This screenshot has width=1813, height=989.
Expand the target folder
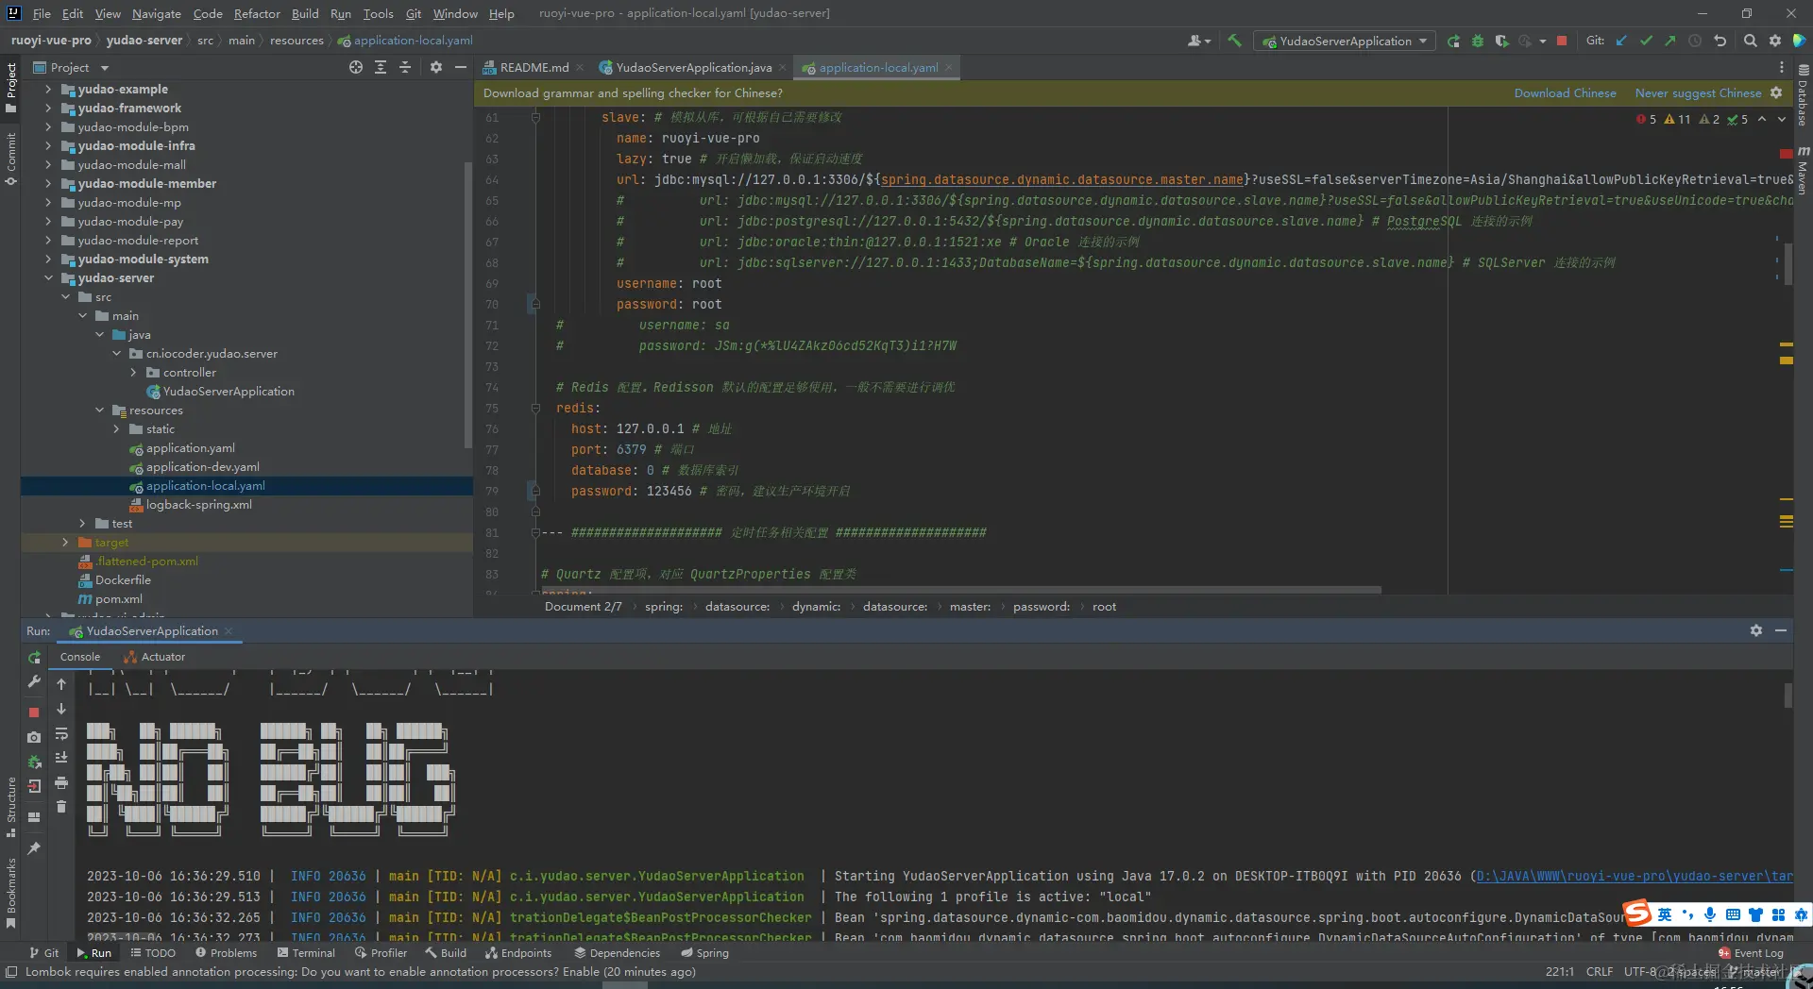(65, 542)
